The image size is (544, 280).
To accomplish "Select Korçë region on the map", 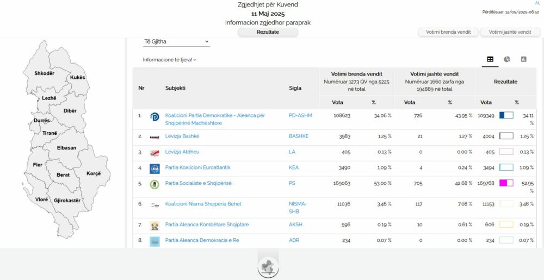I will pyautogui.click(x=94, y=173).
